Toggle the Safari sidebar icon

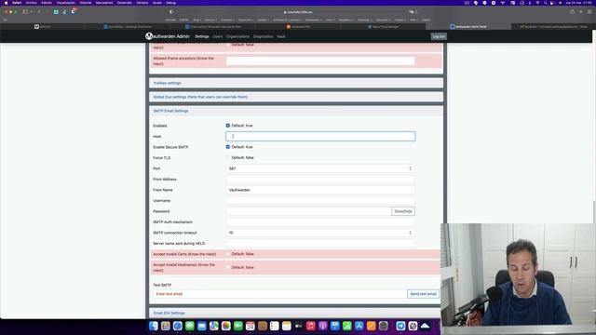tap(25, 12)
